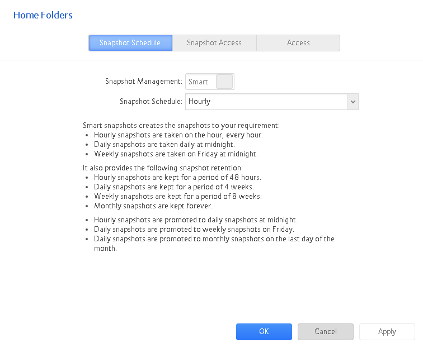Expand the Snapshot Schedule dropdown arrow
The image size is (423, 348).
click(x=352, y=102)
